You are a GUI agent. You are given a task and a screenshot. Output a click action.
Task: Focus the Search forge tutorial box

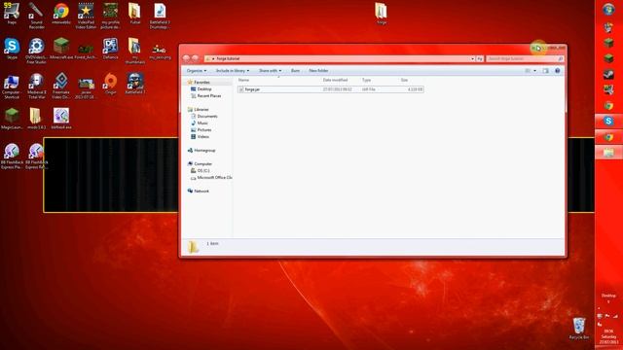[525, 58]
